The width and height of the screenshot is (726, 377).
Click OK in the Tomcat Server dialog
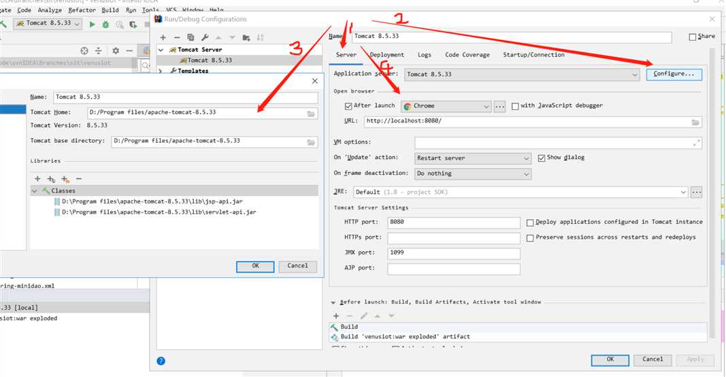pos(255,266)
